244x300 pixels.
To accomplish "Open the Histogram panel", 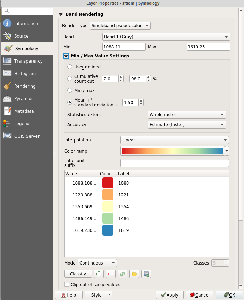I will pyautogui.click(x=25, y=74).
